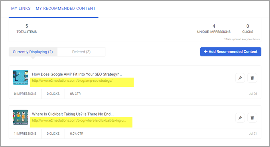Open the Deleted (3) list
Screen dimensions: 270x147
coord(81,52)
